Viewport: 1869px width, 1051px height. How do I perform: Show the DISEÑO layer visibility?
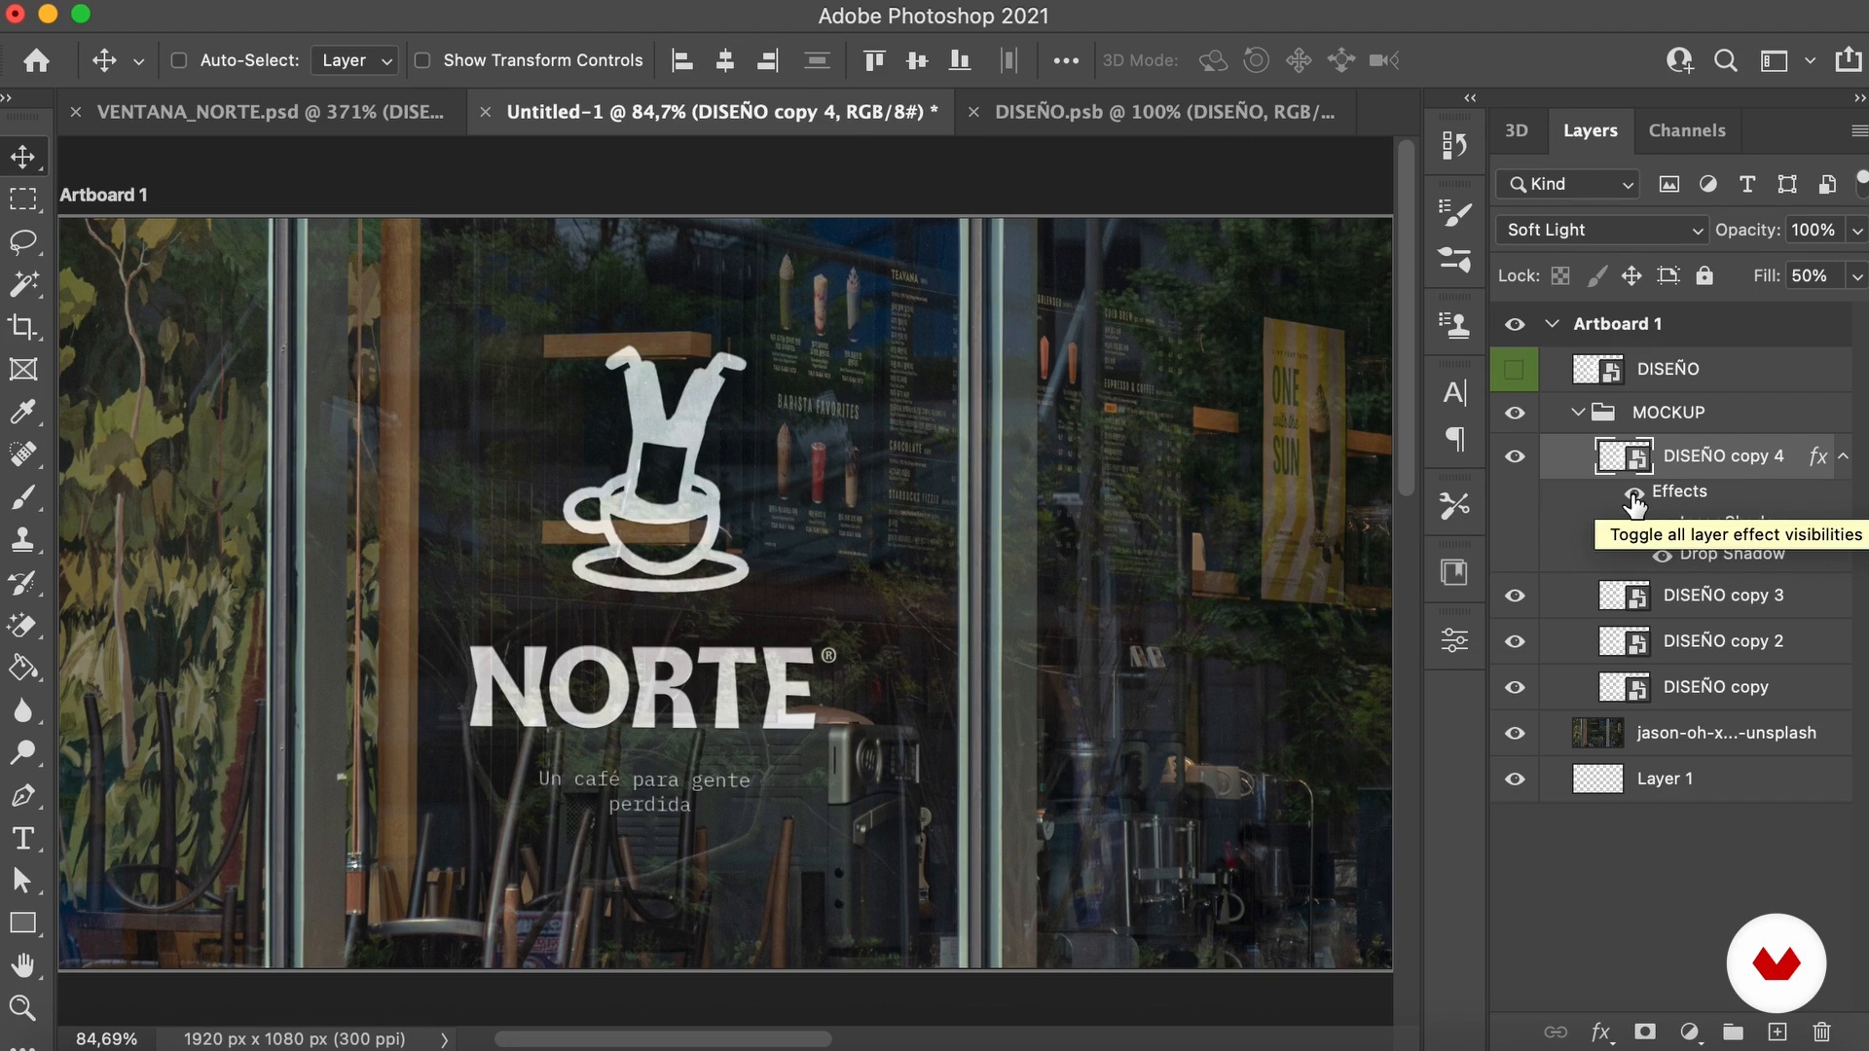tap(1514, 369)
